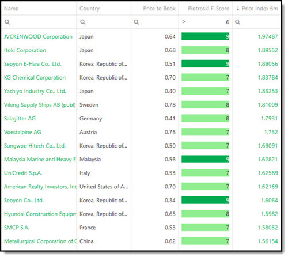Open SMCP S.A. link
The width and height of the screenshot is (288, 257).
pyautogui.click(x=17, y=228)
